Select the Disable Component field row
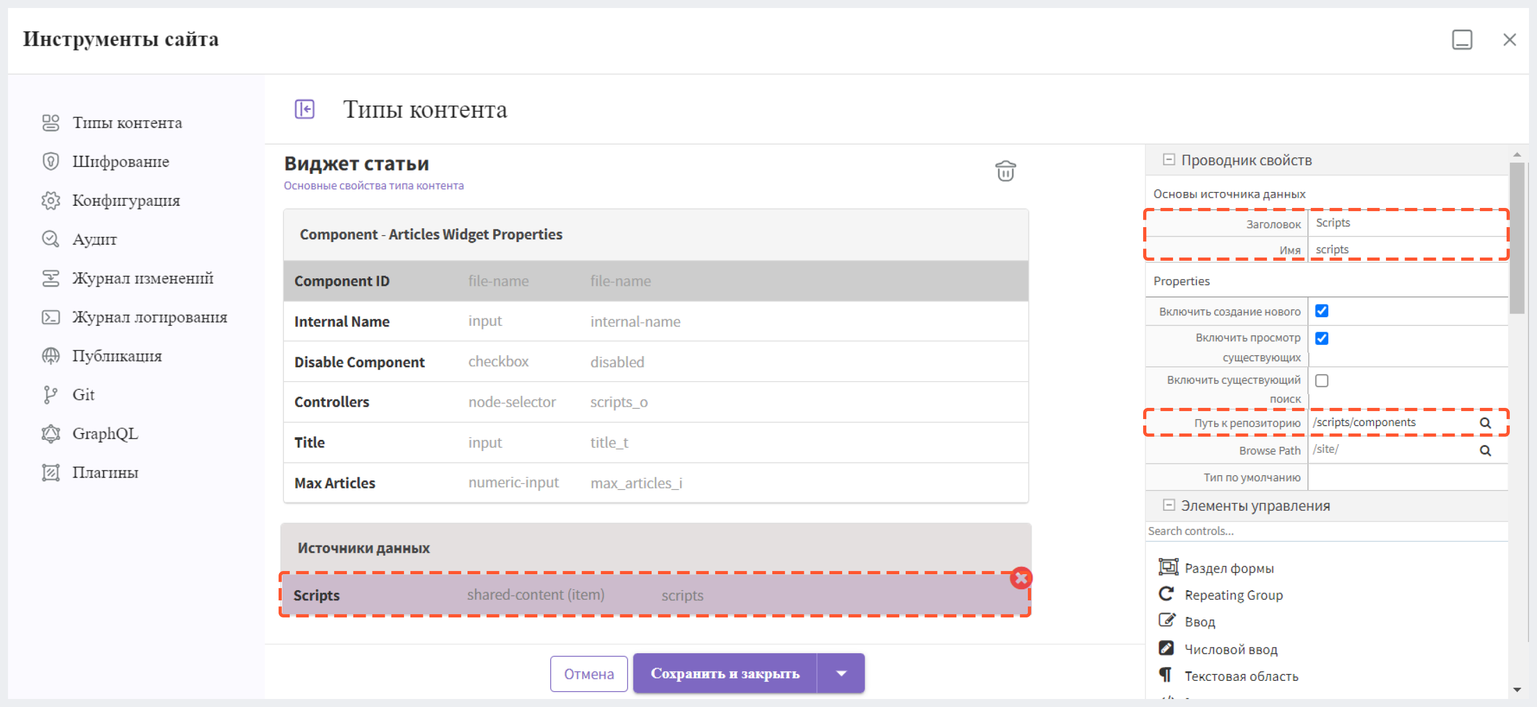This screenshot has width=1537, height=707. (656, 362)
